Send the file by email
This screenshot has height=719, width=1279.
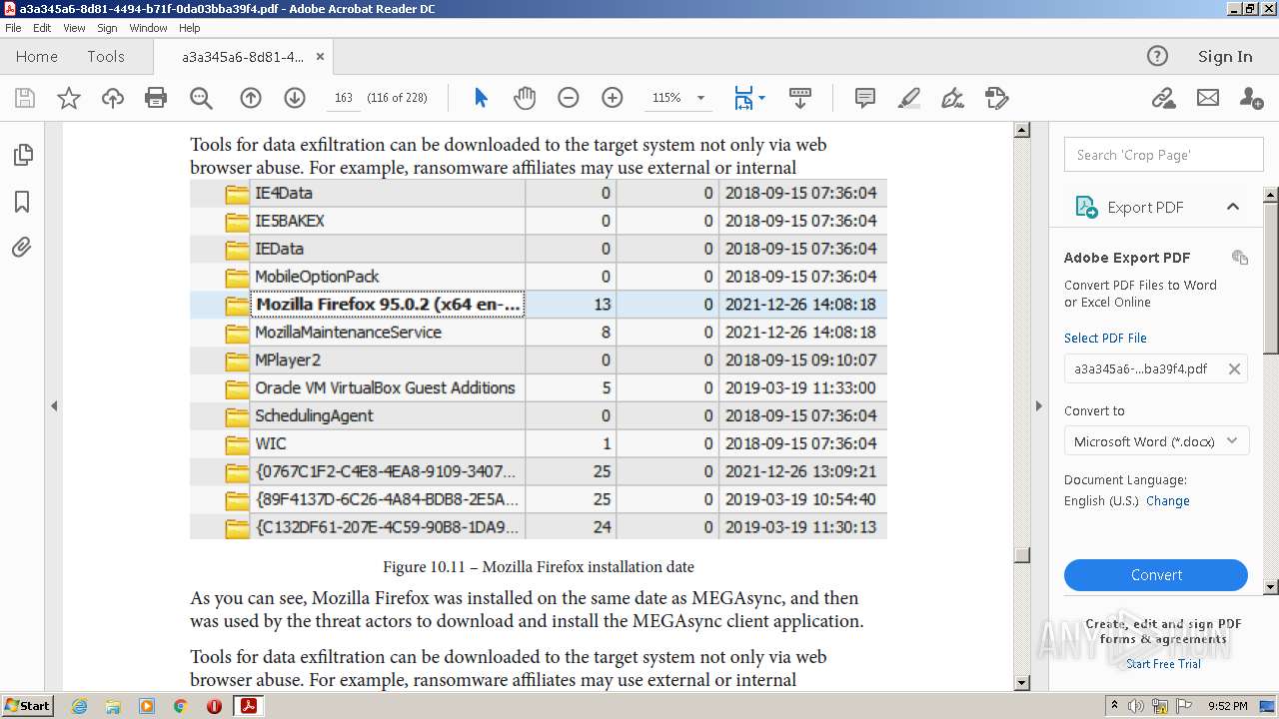coord(1208,98)
